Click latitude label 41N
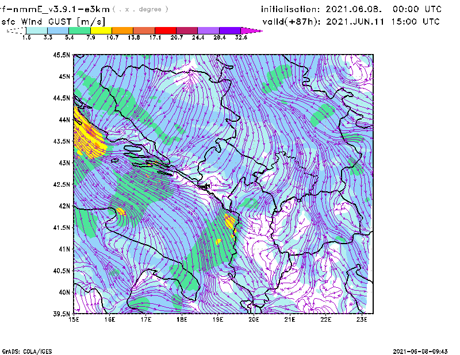 tap(64, 249)
